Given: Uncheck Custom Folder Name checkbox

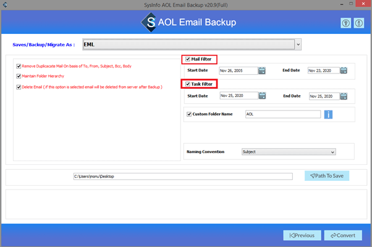Looking at the screenshot, I should [x=189, y=114].
